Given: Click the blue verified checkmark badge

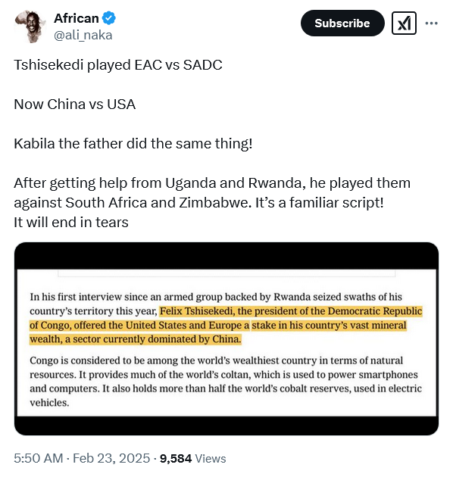Looking at the screenshot, I should pyautogui.click(x=108, y=18).
